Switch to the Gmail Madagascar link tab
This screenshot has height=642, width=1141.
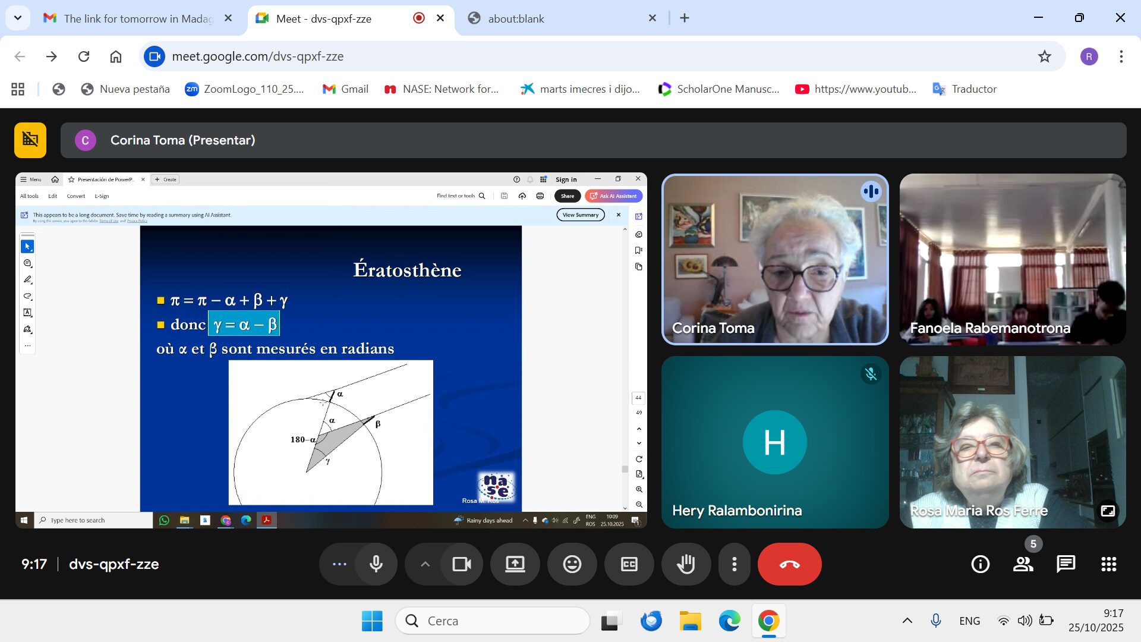pyautogui.click(x=137, y=18)
